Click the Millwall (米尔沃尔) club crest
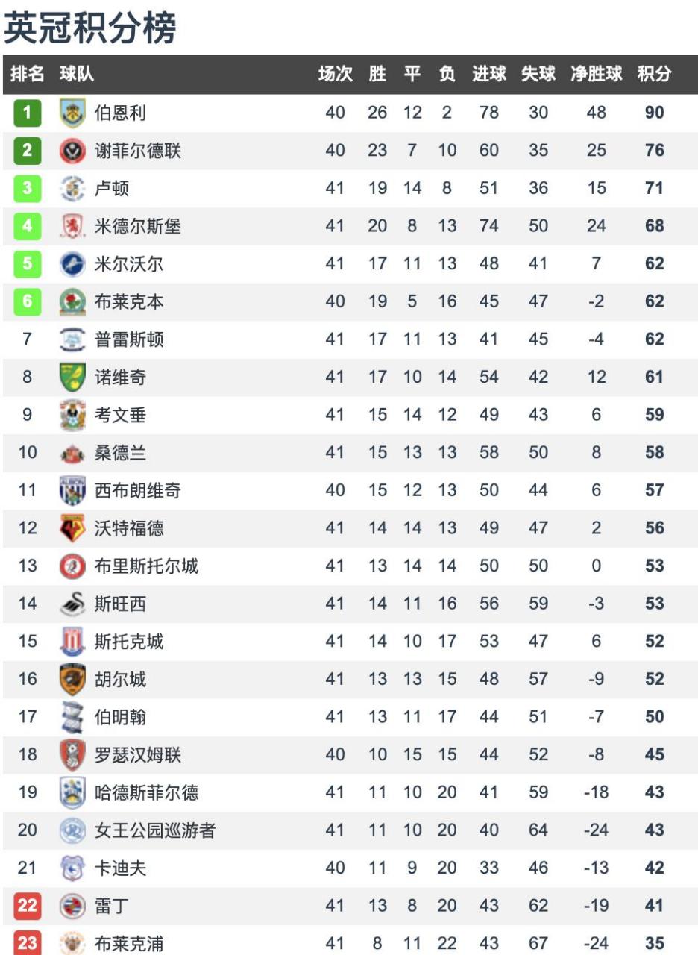The height and width of the screenshot is (955, 698). click(x=72, y=264)
